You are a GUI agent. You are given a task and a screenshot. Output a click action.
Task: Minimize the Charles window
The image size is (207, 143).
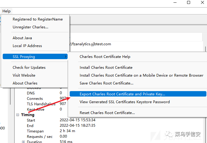click(175, 2)
